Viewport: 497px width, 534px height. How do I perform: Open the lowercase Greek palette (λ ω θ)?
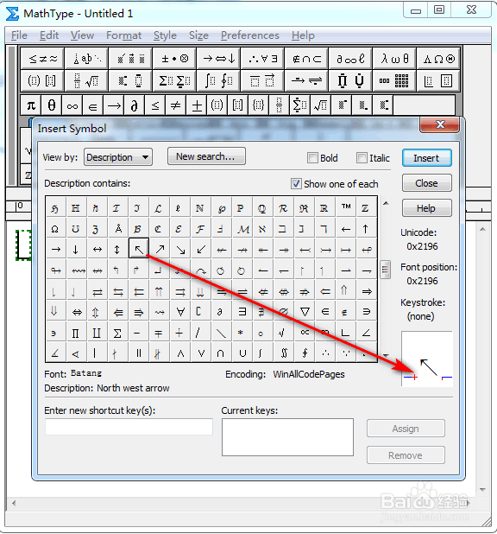394,59
